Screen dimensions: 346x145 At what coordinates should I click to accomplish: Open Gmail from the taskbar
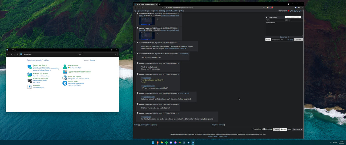[179, 143]
